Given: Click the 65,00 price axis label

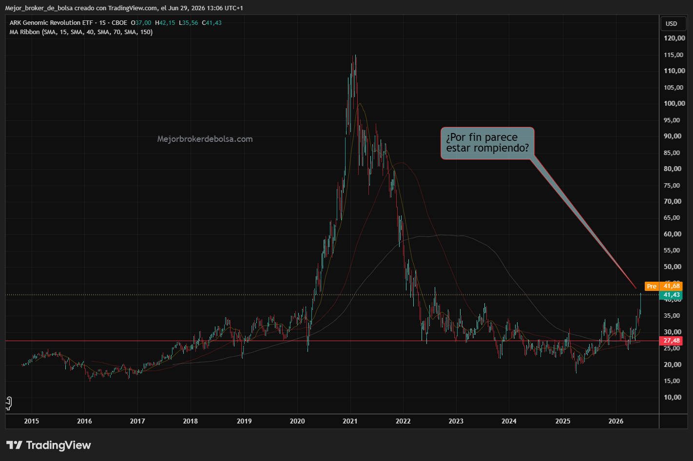Looking at the screenshot, I should (x=673, y=218).
